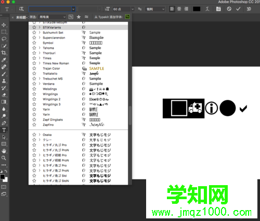Expand the Times New Roman font styles

tap(40, 63)
